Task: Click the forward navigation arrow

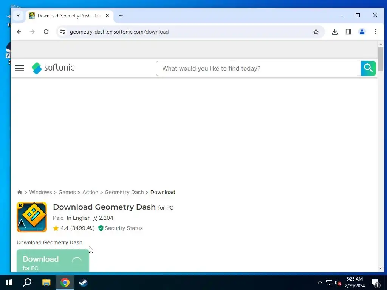Action: [x=33, y=32]
